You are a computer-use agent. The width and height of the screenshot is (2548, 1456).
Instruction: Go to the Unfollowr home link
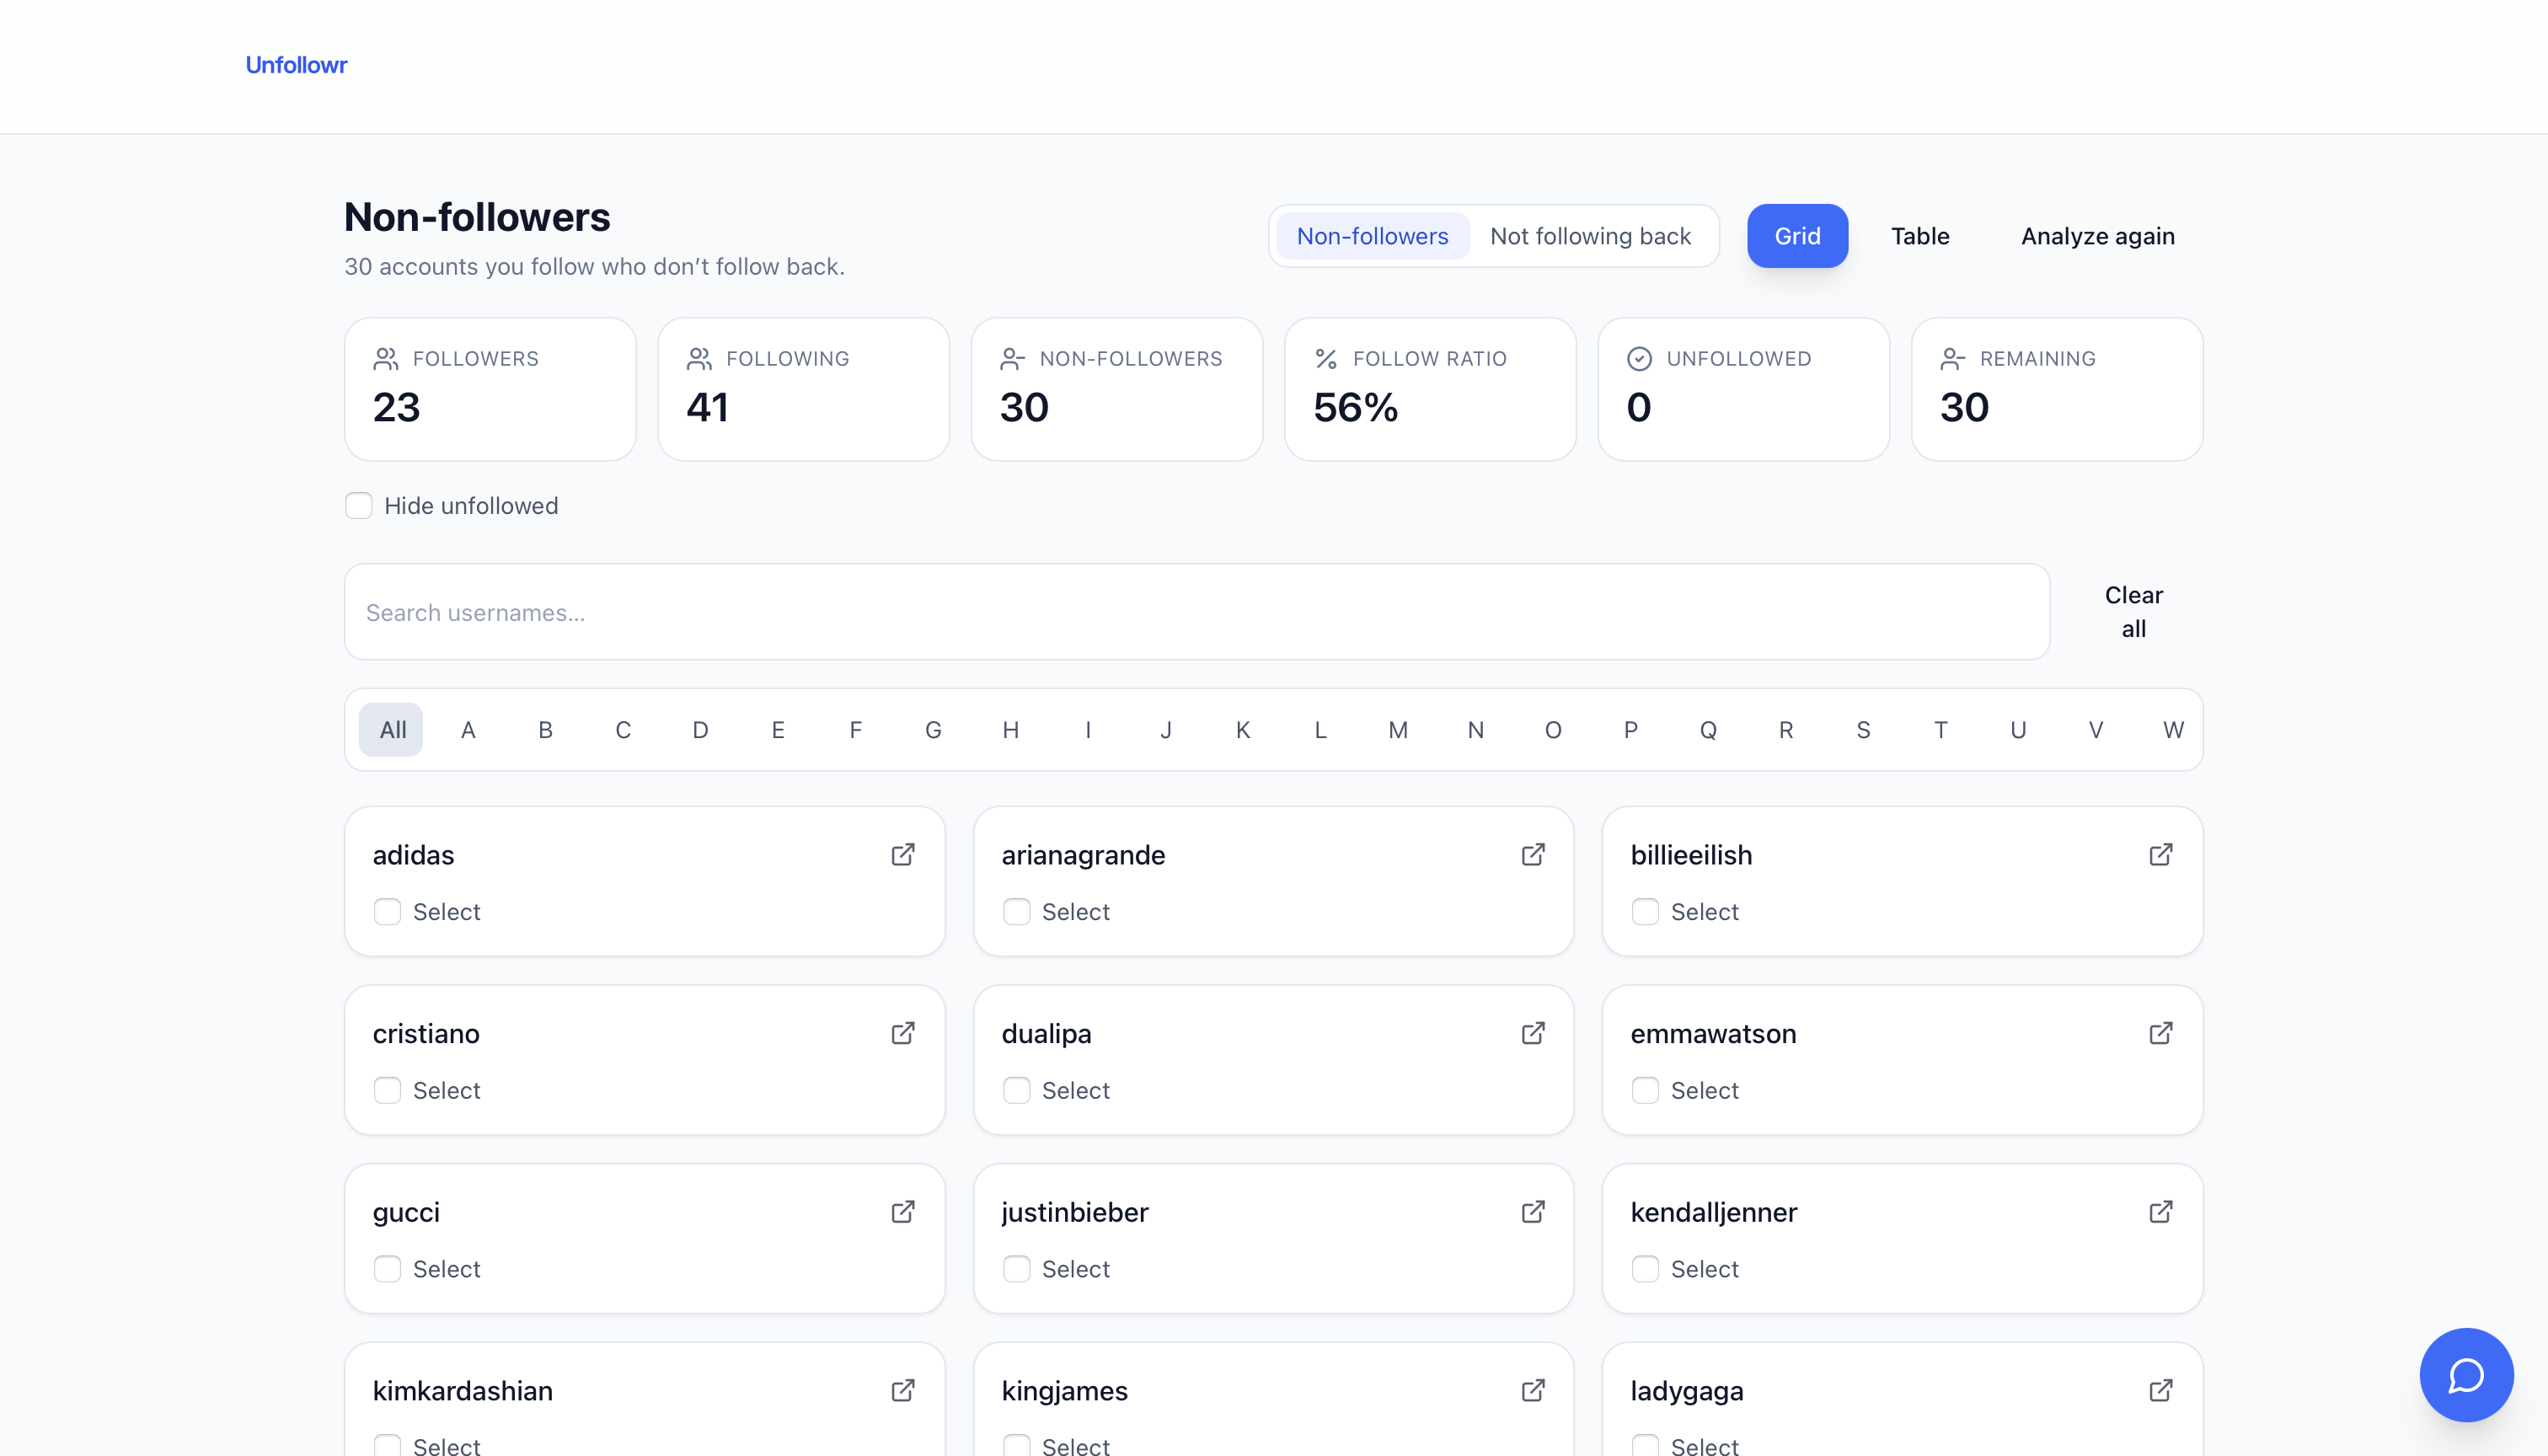pyautogui.click(x=296, y=65)
